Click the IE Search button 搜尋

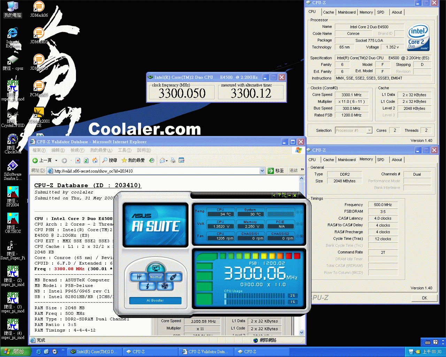tap(110, 160)
